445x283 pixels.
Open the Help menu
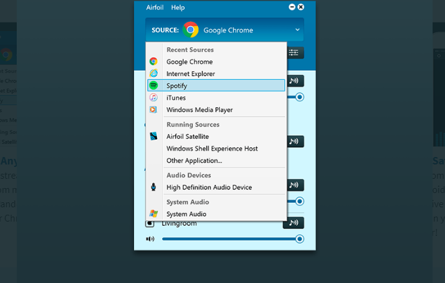coord(178,7)
